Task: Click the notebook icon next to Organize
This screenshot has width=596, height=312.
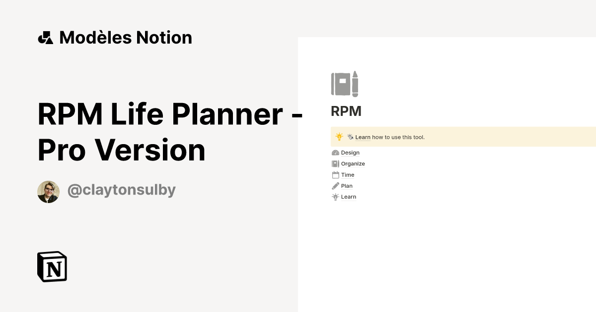Action: pos(335,163)
